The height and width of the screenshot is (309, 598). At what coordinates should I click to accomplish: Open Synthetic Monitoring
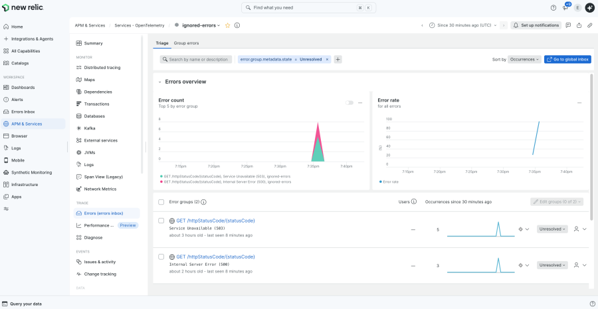(x=33, y=172)
